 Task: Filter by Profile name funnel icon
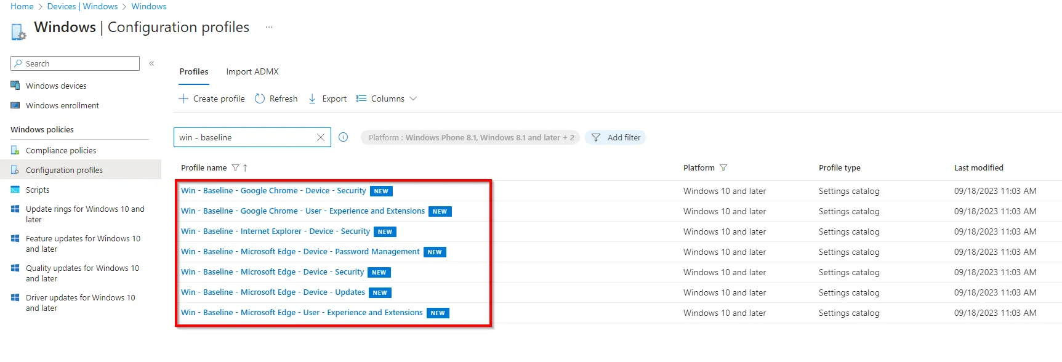235,167
